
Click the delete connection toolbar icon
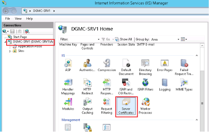[x=27, y=32]
